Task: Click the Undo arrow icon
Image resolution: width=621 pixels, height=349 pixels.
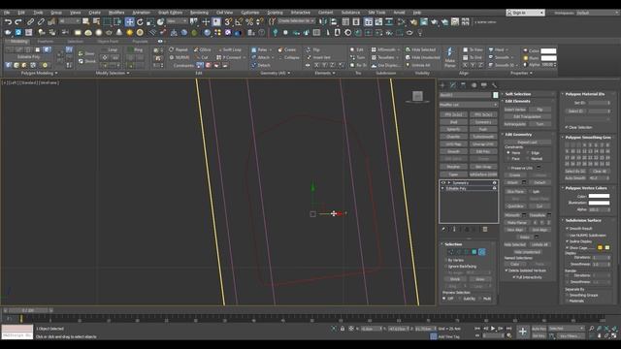Action: click(8, 22)
